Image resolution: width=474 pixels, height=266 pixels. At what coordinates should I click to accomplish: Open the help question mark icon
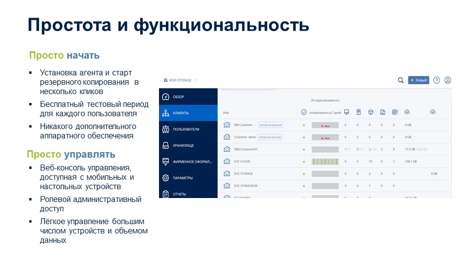(436, 80)
